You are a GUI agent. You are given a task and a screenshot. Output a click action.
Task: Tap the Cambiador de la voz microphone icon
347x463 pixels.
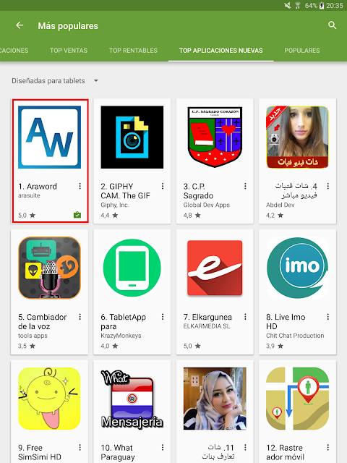[x=50, y=268]
